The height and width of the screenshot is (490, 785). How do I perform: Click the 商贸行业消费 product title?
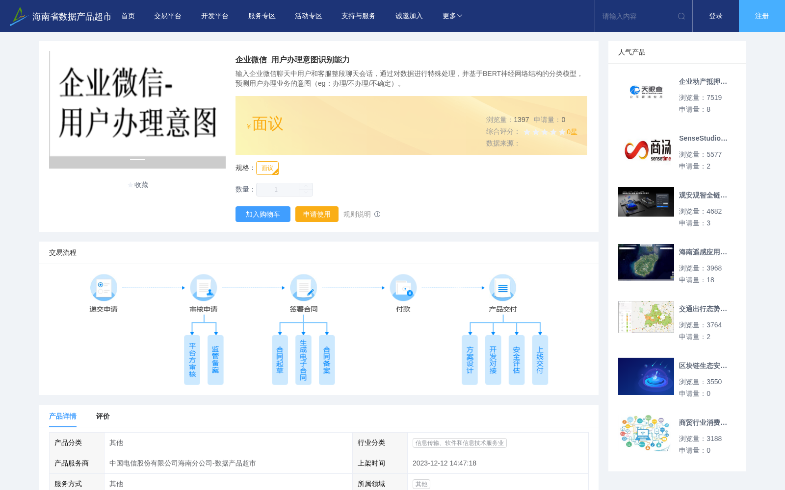click(703, 423)
